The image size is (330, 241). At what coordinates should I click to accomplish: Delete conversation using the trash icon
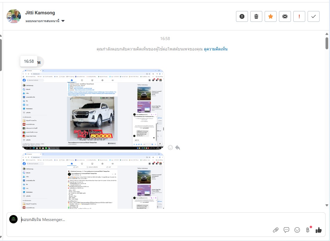click(x=256, y=16)
